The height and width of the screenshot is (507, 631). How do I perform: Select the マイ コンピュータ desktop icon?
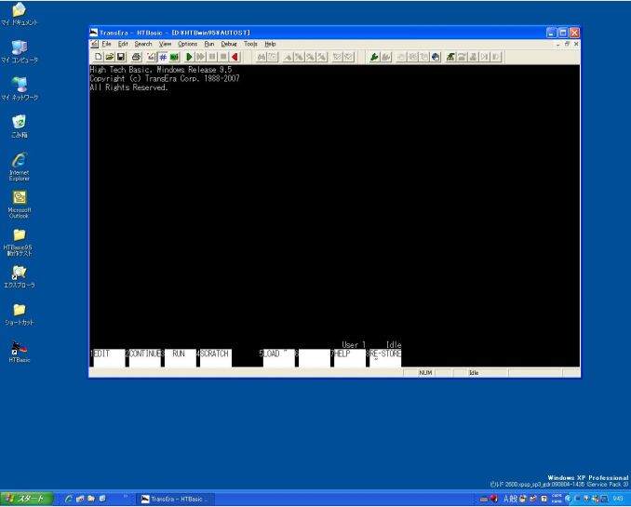(x=19, y=52)
